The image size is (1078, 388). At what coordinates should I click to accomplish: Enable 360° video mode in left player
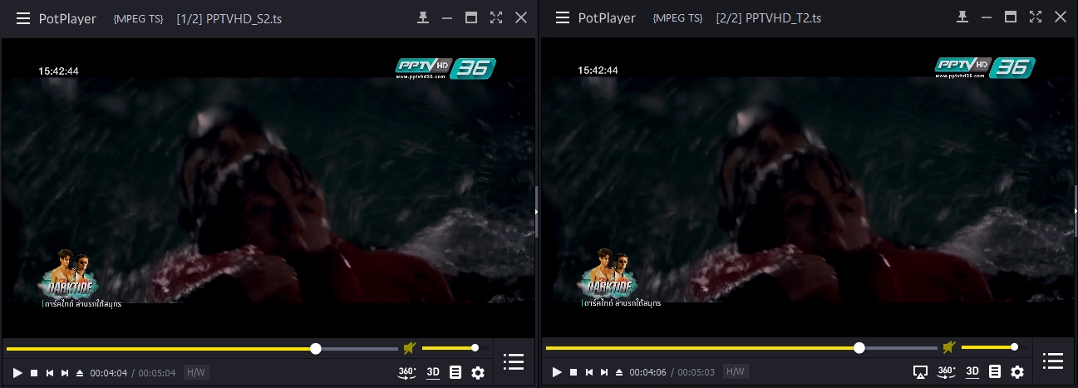(407, 372)
